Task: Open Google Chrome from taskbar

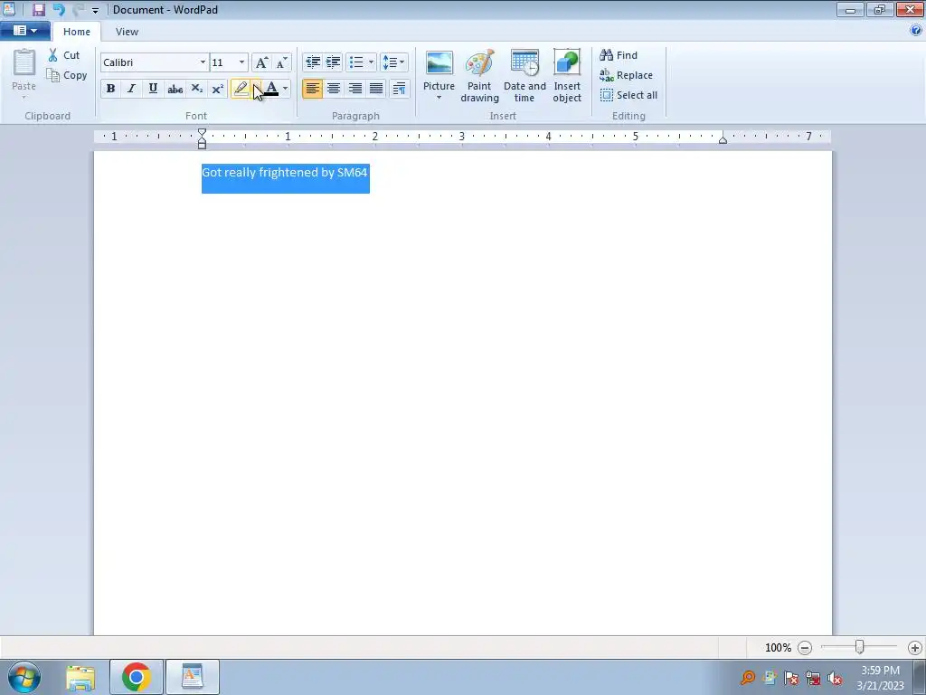Action: coord(137,677)
